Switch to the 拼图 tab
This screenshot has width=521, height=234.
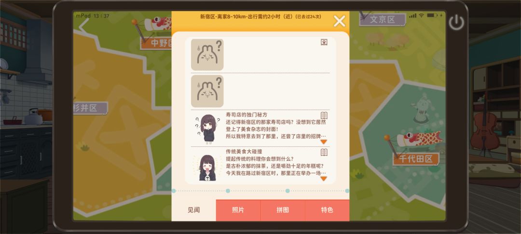tap(282, 210)
